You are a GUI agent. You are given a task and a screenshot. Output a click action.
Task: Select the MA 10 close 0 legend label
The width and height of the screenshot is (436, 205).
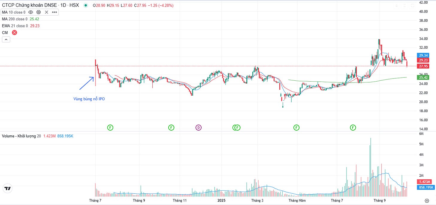[x=14, y=12]
